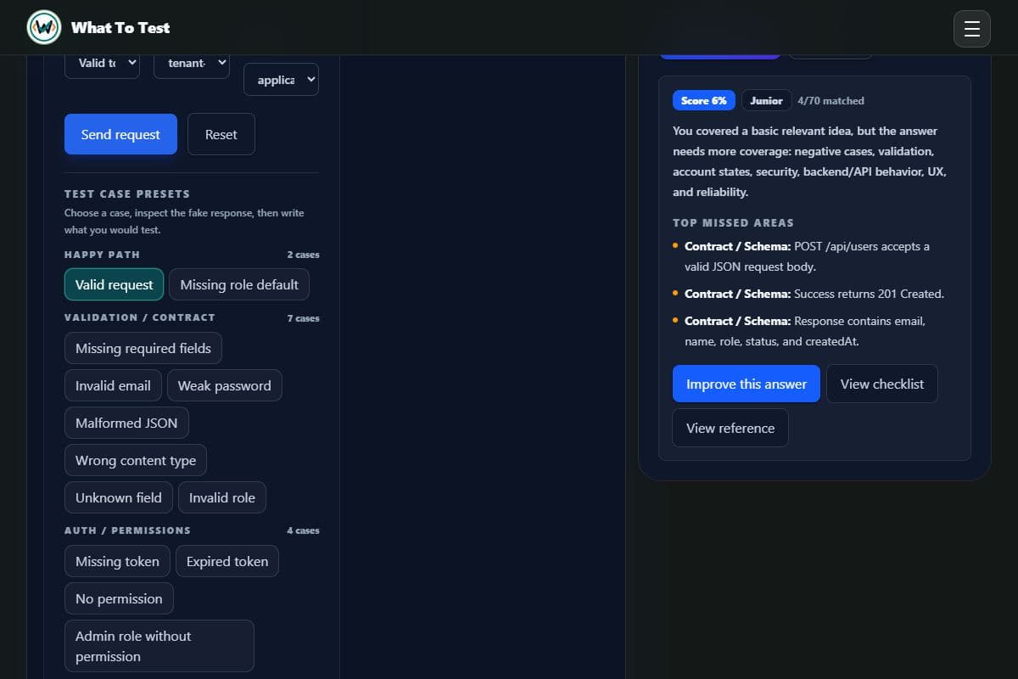Image resolution: width=1018 pixels, height=679 pixels.
Task: Select the Wrong content type preset
Action: click(136, 460)
